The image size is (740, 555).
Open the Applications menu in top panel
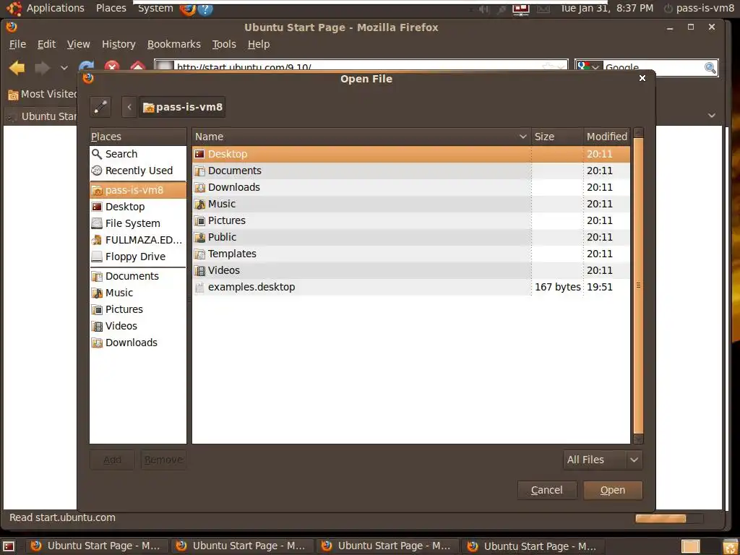point(46,8)
